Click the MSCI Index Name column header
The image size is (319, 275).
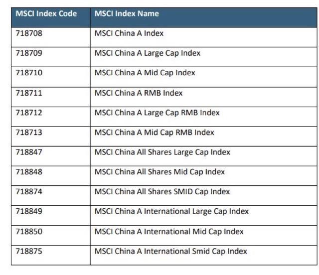coord(127,14)
